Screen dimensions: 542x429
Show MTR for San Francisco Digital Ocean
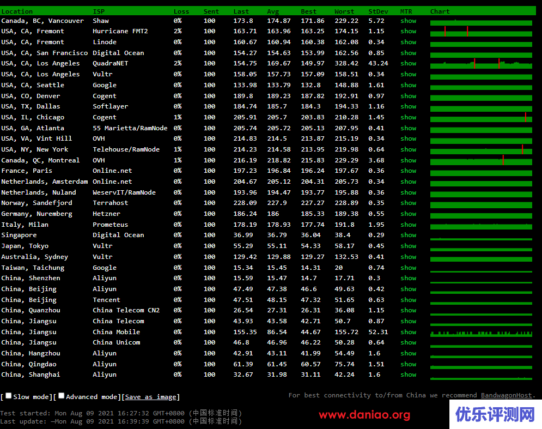coord(408,53)
